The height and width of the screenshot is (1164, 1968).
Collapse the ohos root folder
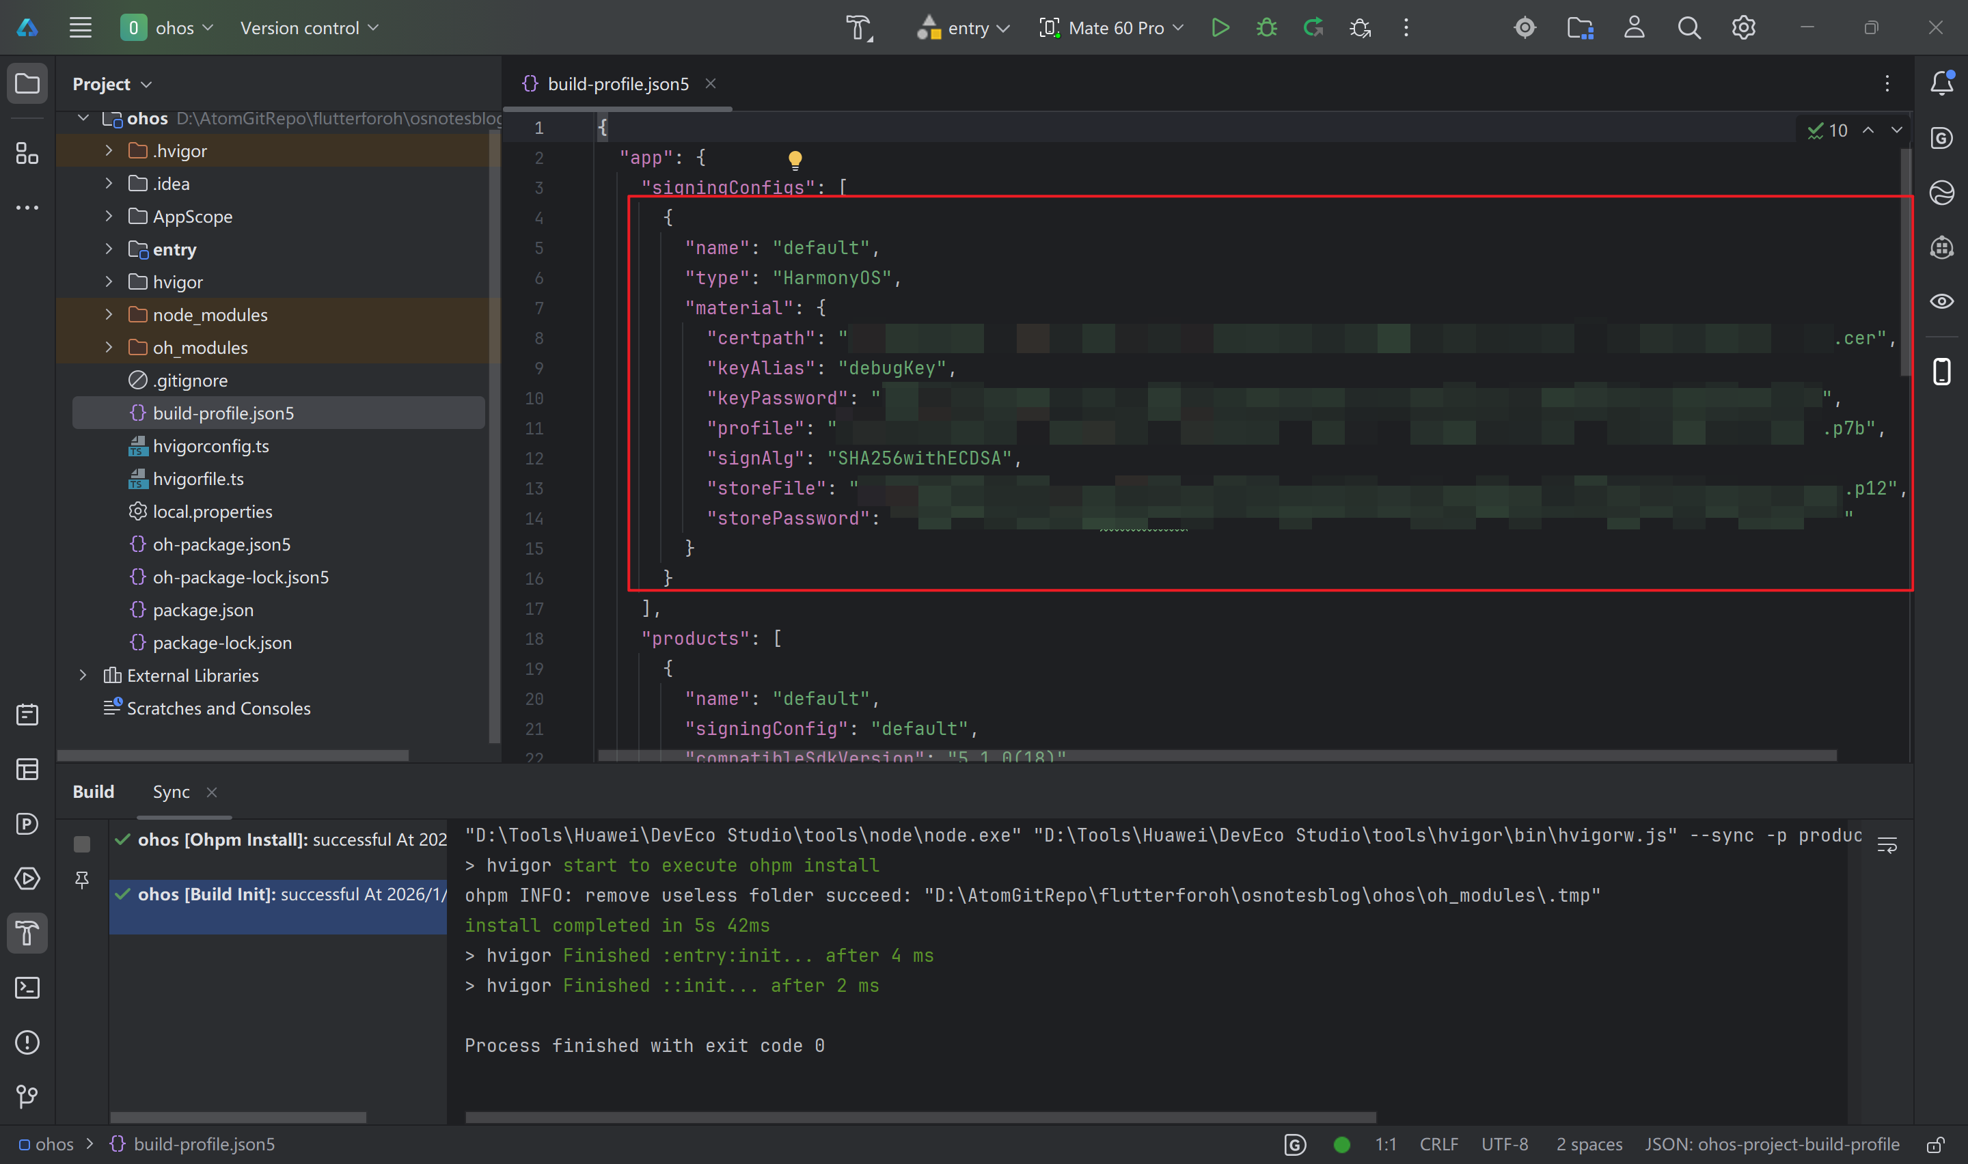tap(83, 118)
